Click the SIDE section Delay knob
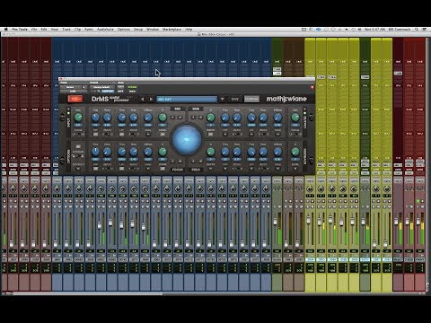The height and width of the screenshot is (323, 431). (x=277, y=118)
